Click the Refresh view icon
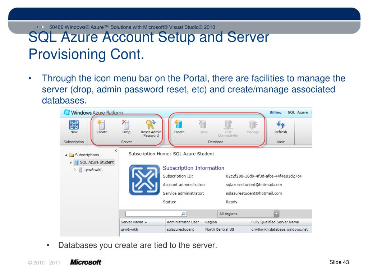The width and height of the screenshot is (368, 276). [x=281, y=124]
